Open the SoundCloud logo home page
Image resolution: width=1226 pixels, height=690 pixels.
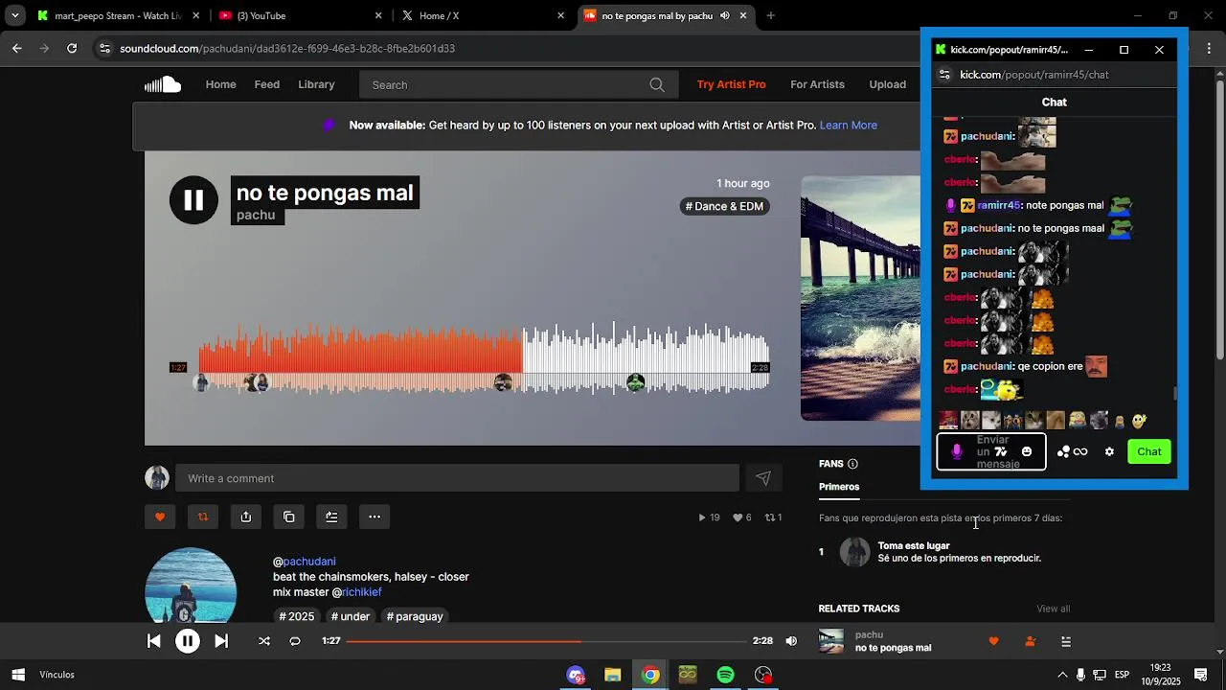[163, 84]
